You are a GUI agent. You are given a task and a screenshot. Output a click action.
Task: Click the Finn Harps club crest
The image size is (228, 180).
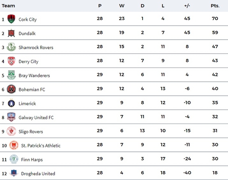[14, 159]
